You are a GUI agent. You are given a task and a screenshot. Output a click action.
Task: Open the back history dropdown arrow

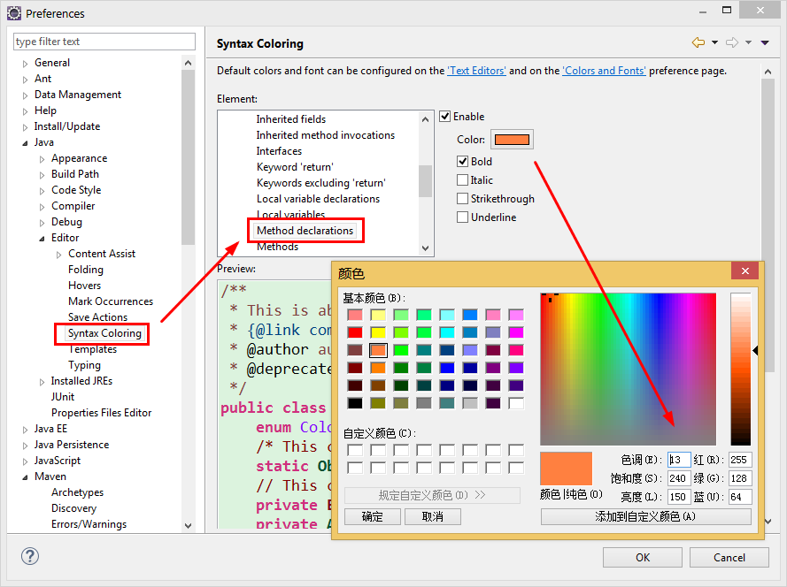714,42
